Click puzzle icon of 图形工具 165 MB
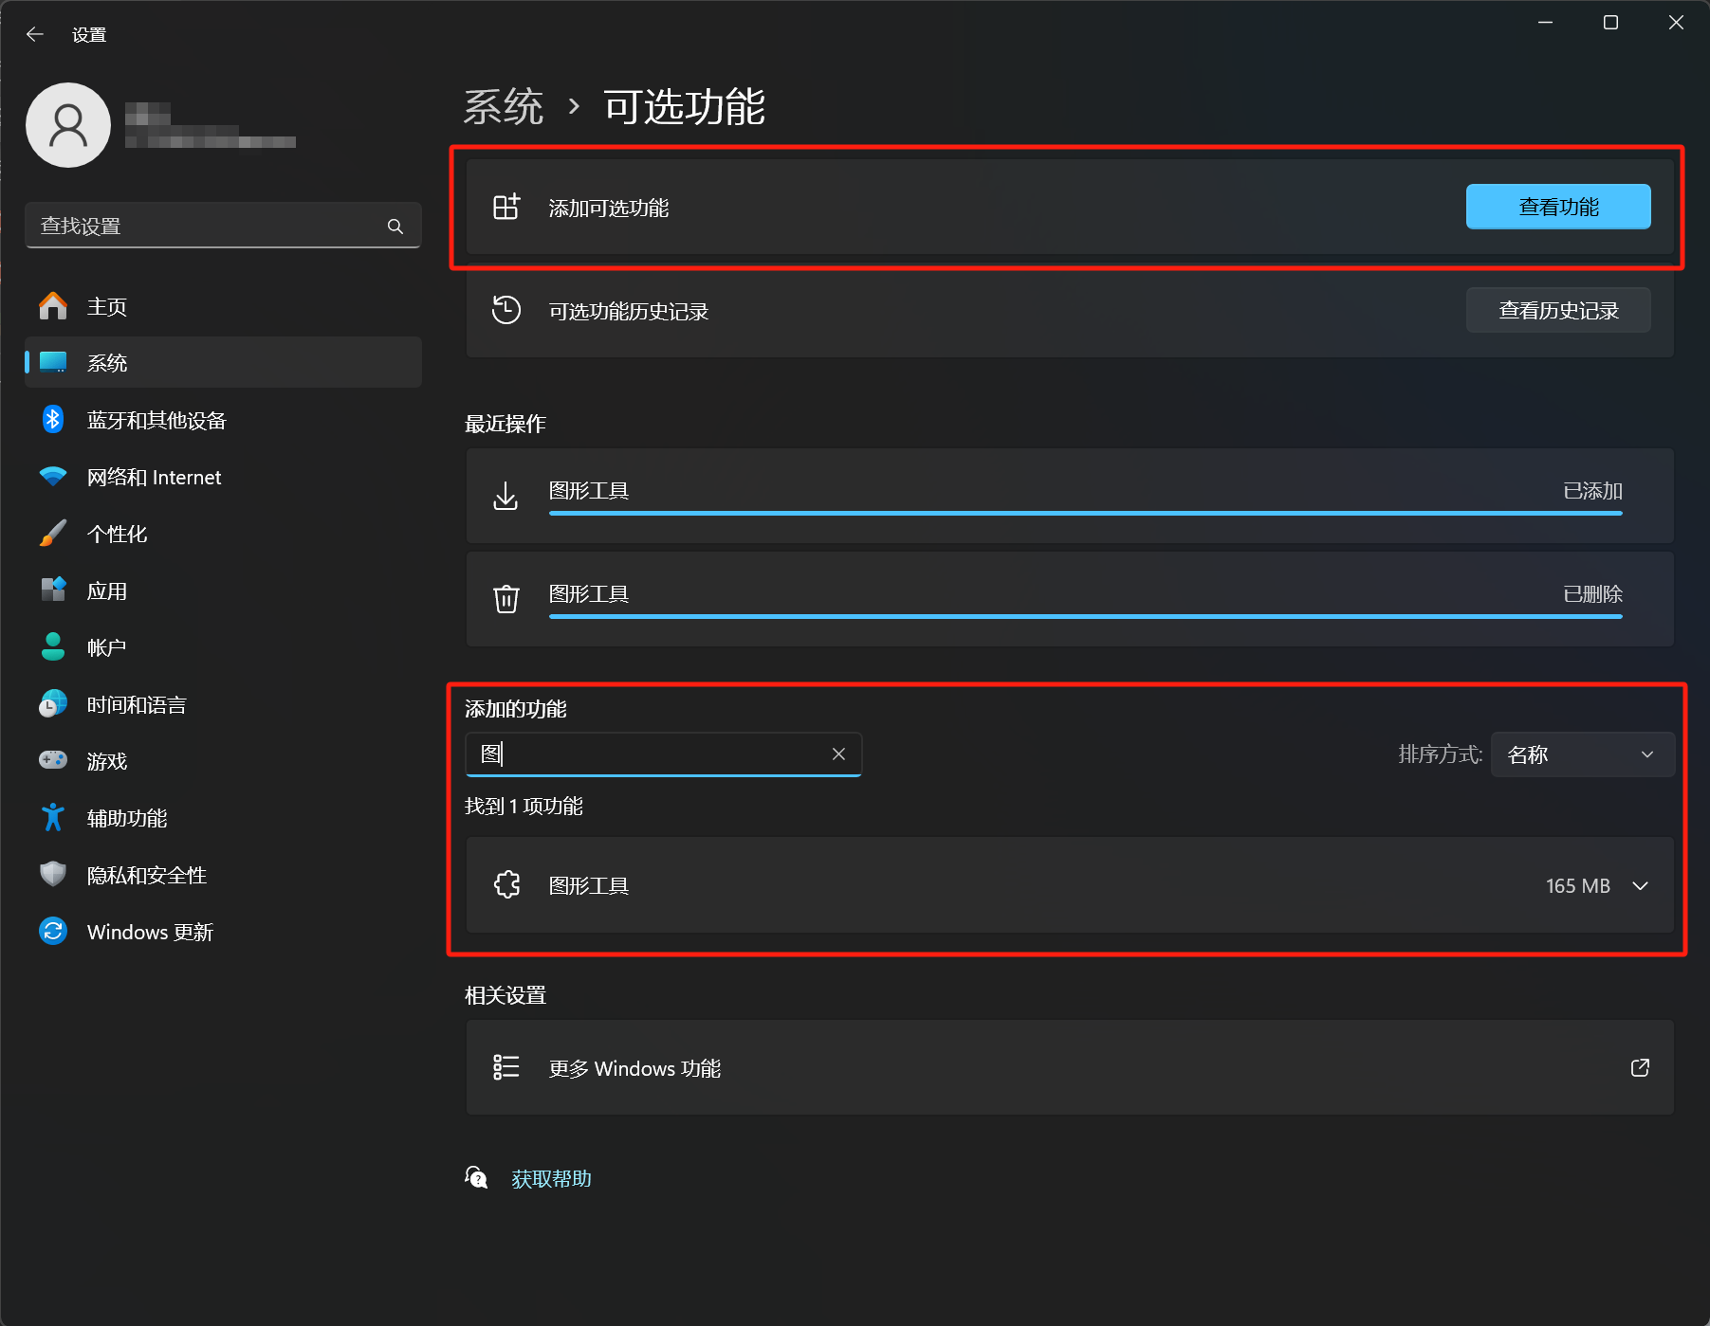The image size is (1710, 1326). click(507, 884)
